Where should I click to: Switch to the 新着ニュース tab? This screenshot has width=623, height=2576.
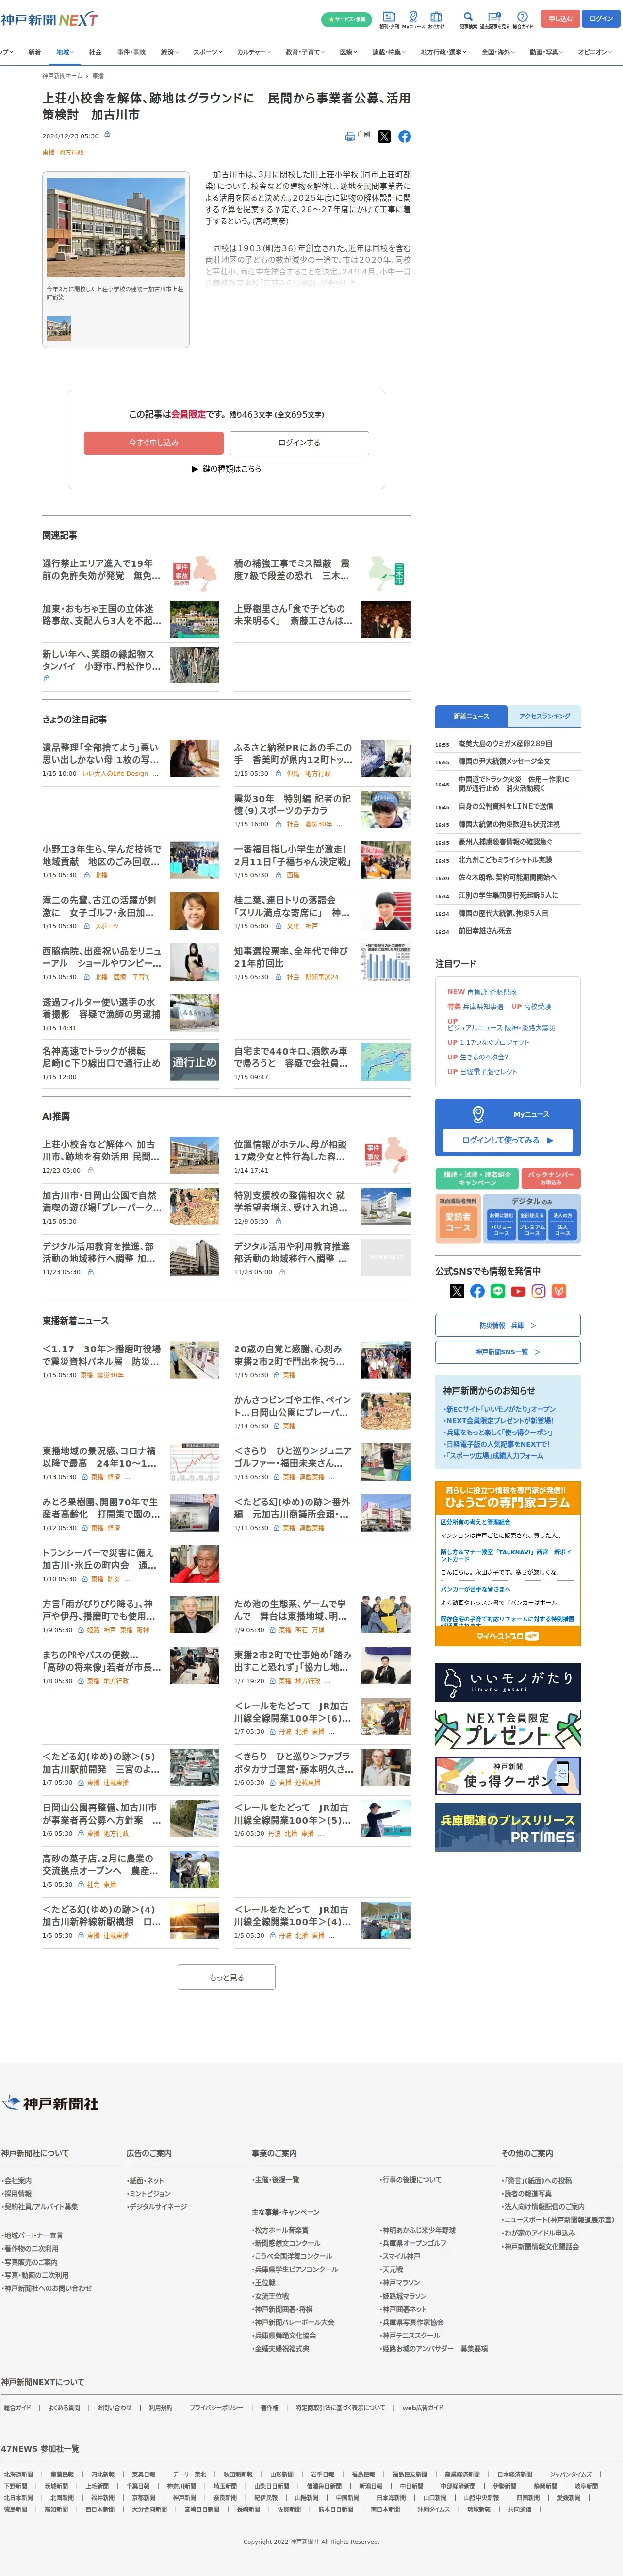tap(471, 716)
